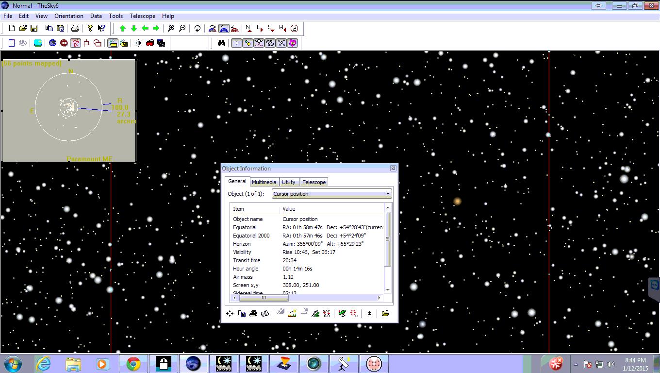Open the system tray hidden icons arrow
The image size is (660, 373).
click(576, 364)
